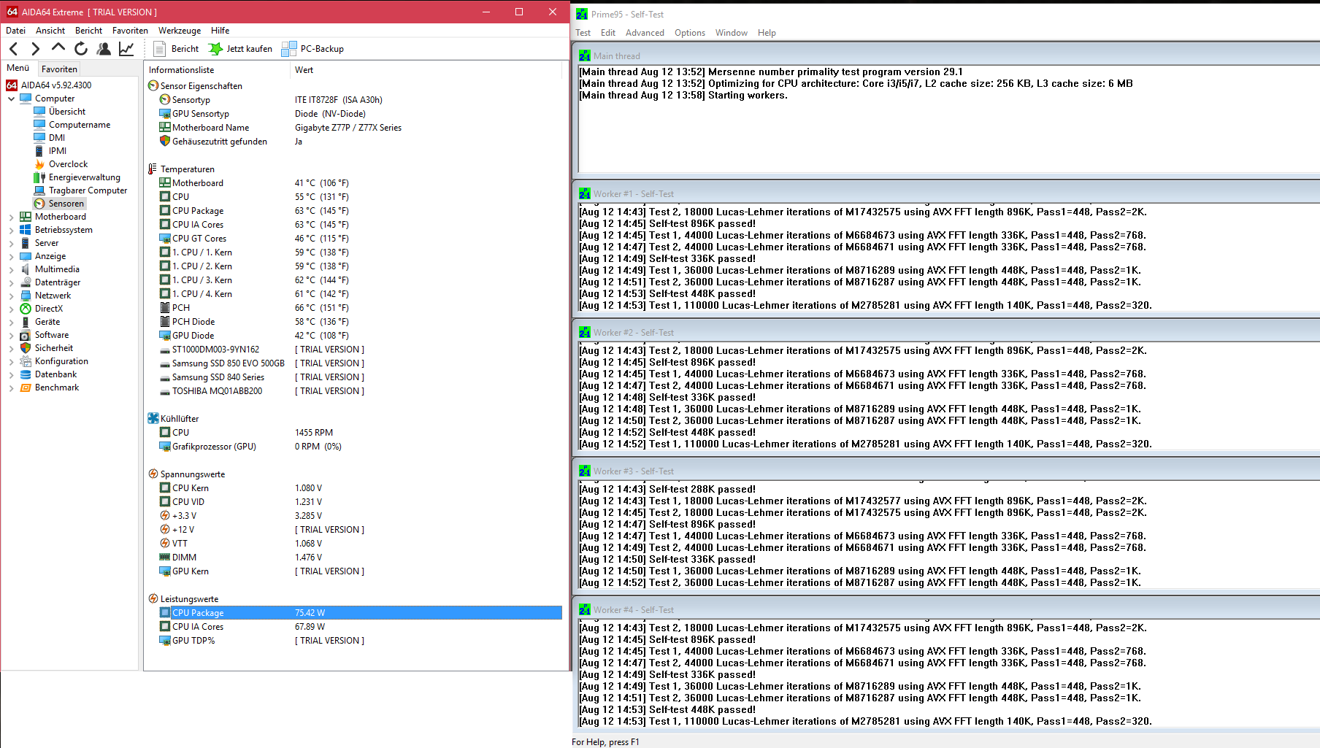Click the Refresh icon in AIDA64 toolbar

tap(81, 49)
